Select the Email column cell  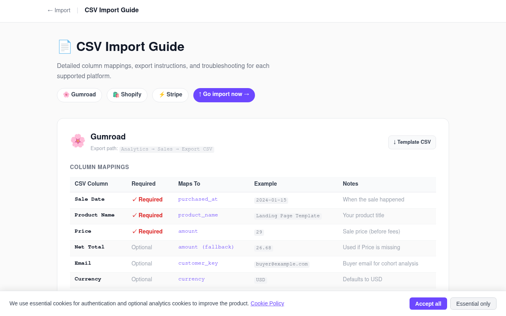coord(83,263)
